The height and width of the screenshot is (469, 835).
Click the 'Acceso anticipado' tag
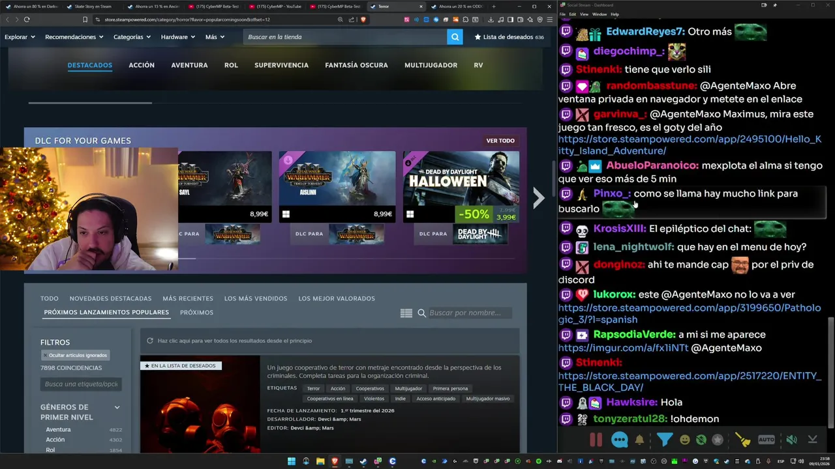point(436,399)
